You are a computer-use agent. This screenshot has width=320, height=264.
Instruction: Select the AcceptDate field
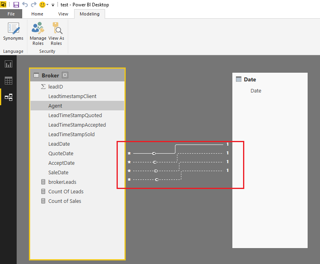click(77, 163)
